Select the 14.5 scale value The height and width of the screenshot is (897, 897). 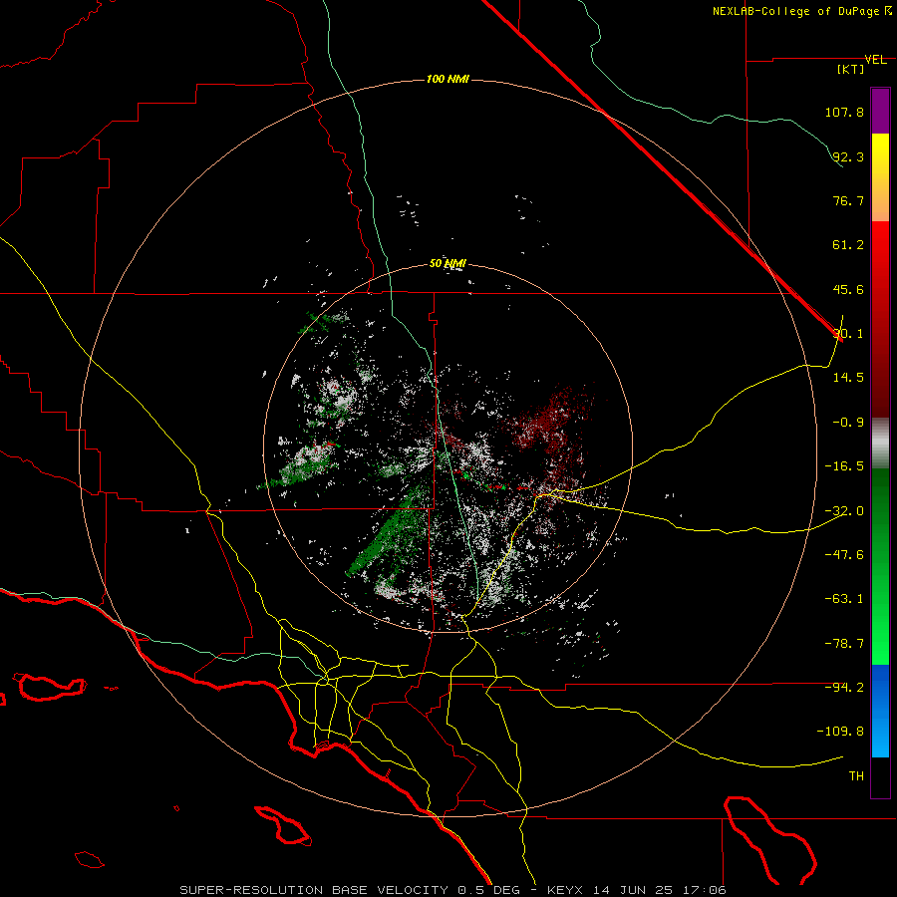click(848, 378)
